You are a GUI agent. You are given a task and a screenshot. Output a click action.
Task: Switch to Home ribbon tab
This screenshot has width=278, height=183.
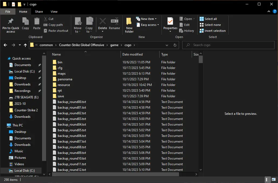coord(23,12)
